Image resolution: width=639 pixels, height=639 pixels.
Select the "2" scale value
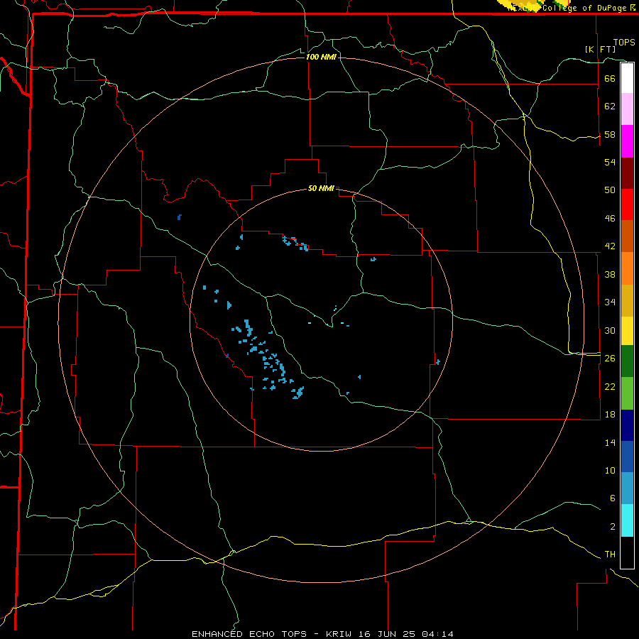coord(613,527)
